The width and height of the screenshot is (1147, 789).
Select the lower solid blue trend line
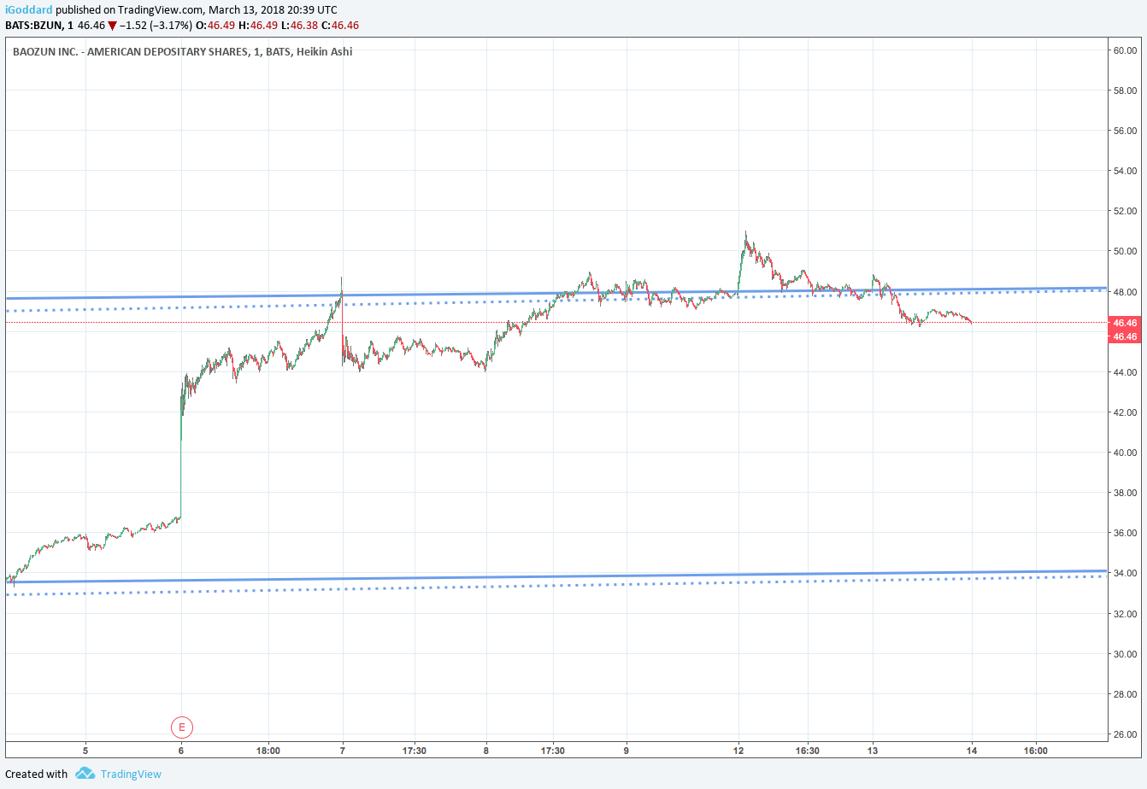[x=556, y=576]
